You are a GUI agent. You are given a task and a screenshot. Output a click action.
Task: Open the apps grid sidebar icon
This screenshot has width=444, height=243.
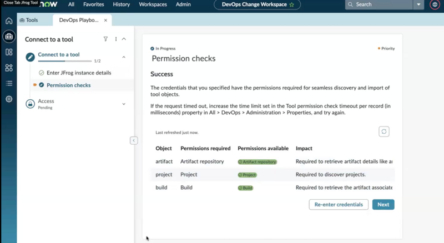click(x=9, y=68)
